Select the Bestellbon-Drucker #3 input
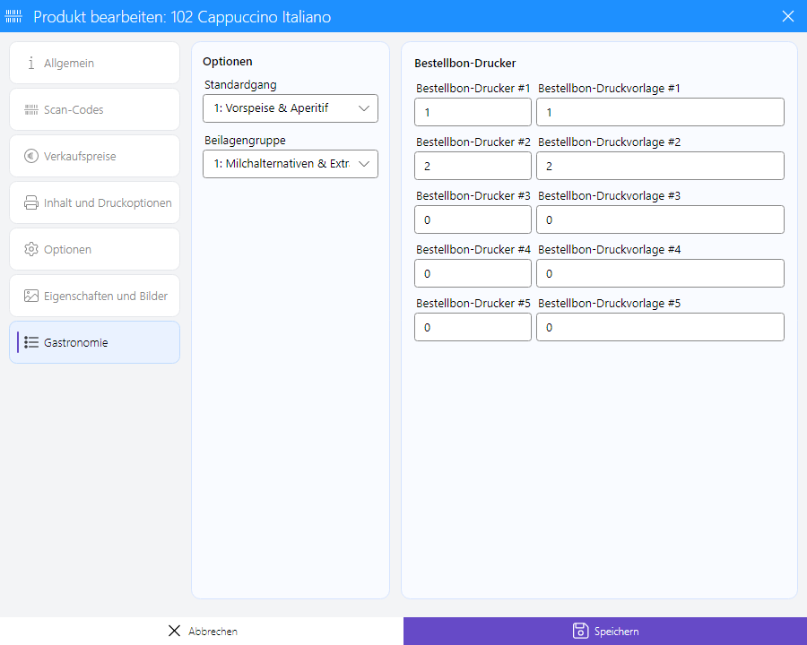Image resolution: width=807 pixels, height=645 pixels. 473,219
